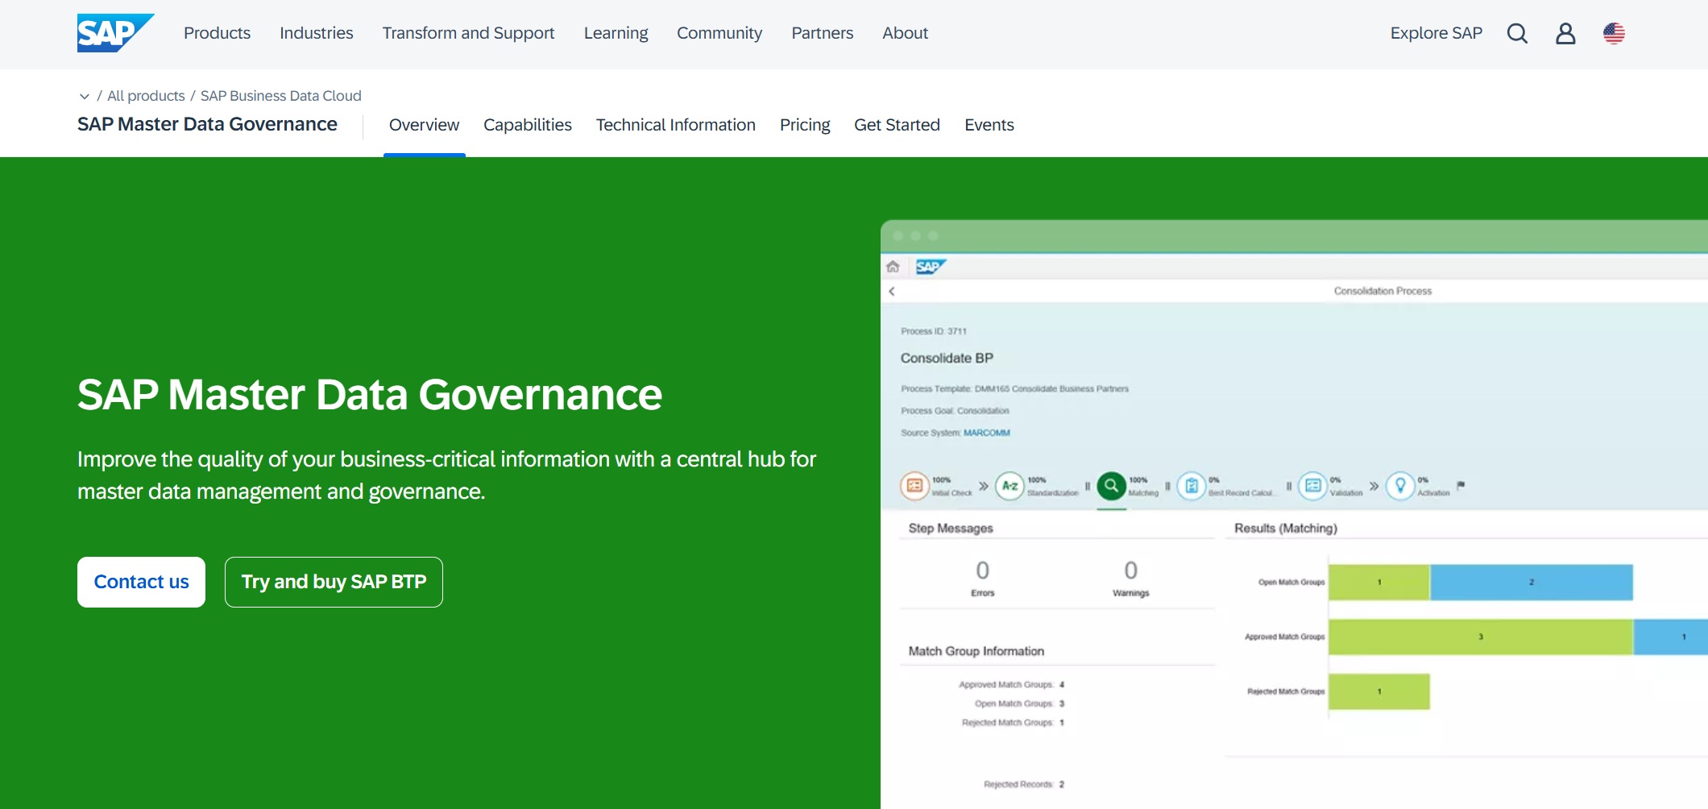This screenshot has height=809, width=1708.
Task: Collapse the Consolidation Process with back chevron
Action: 893,290
